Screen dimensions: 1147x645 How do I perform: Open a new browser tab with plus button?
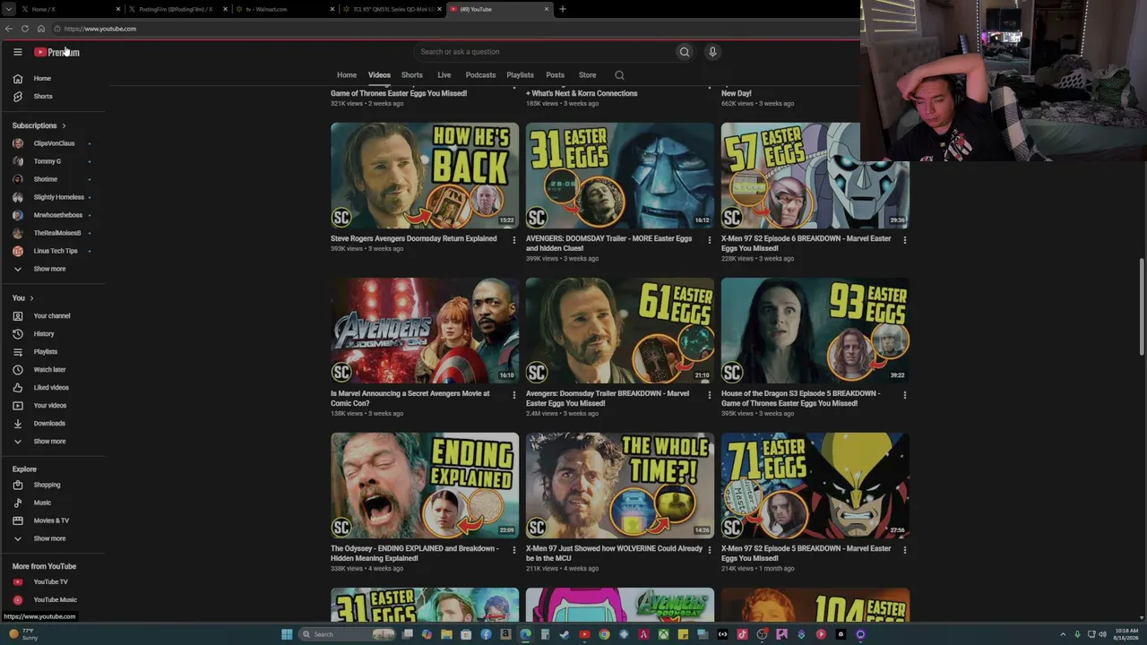[563, 9]
